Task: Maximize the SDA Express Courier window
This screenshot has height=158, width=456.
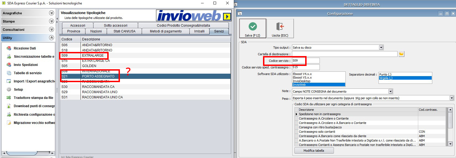Action: tap(215, 3)
